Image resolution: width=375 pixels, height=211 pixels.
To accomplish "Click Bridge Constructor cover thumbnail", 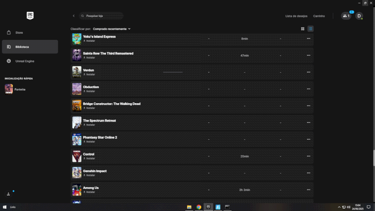I will (x=77, y=106).
